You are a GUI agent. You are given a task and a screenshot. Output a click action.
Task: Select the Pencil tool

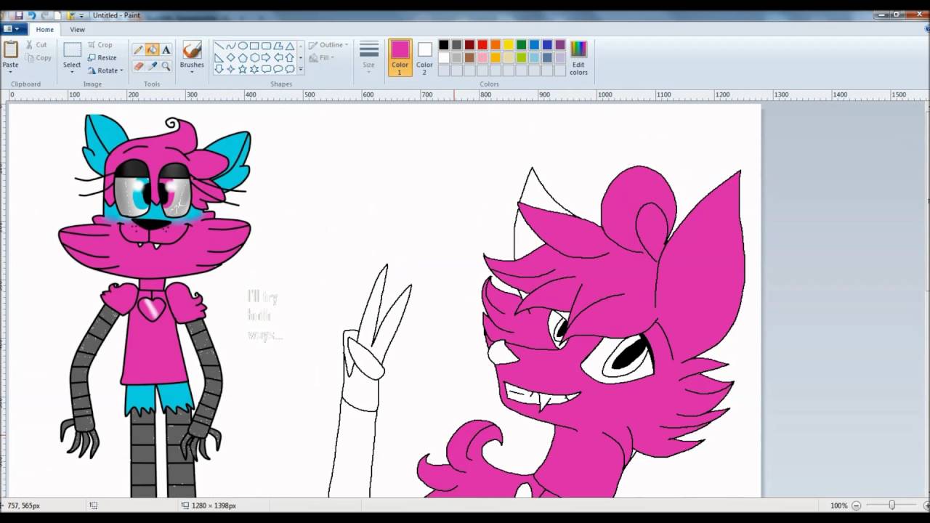[x=138, y=50]
